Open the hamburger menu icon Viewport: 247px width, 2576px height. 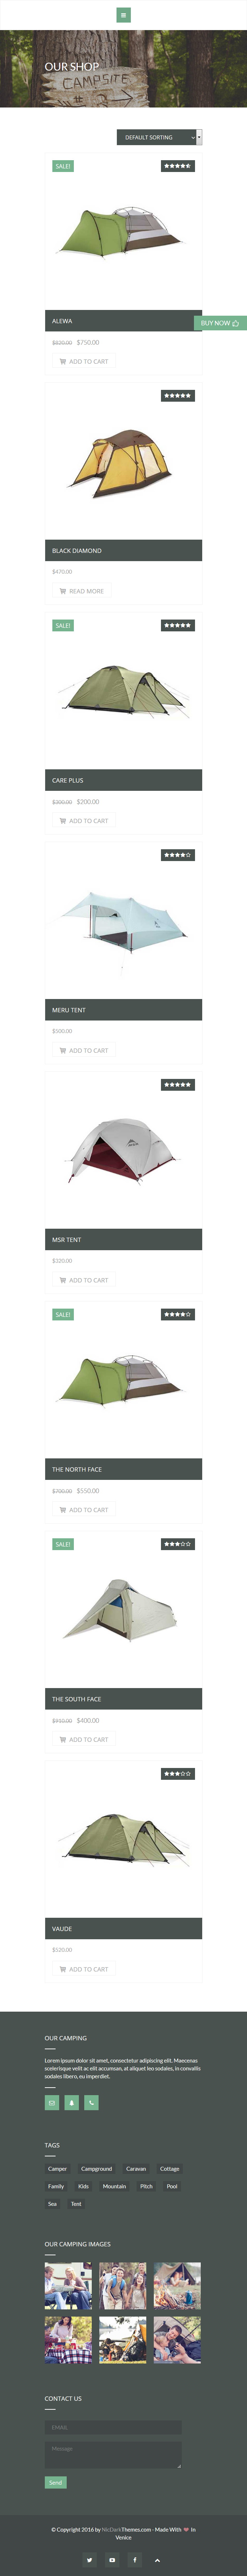tap(123, 15)
